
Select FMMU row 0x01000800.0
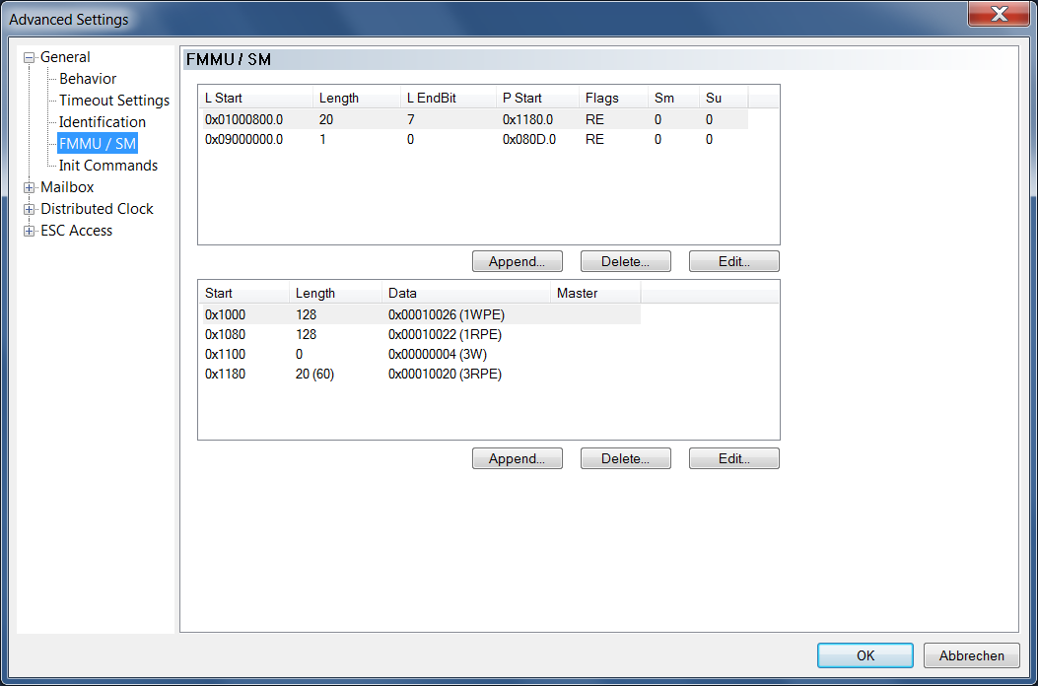point(473,119)
